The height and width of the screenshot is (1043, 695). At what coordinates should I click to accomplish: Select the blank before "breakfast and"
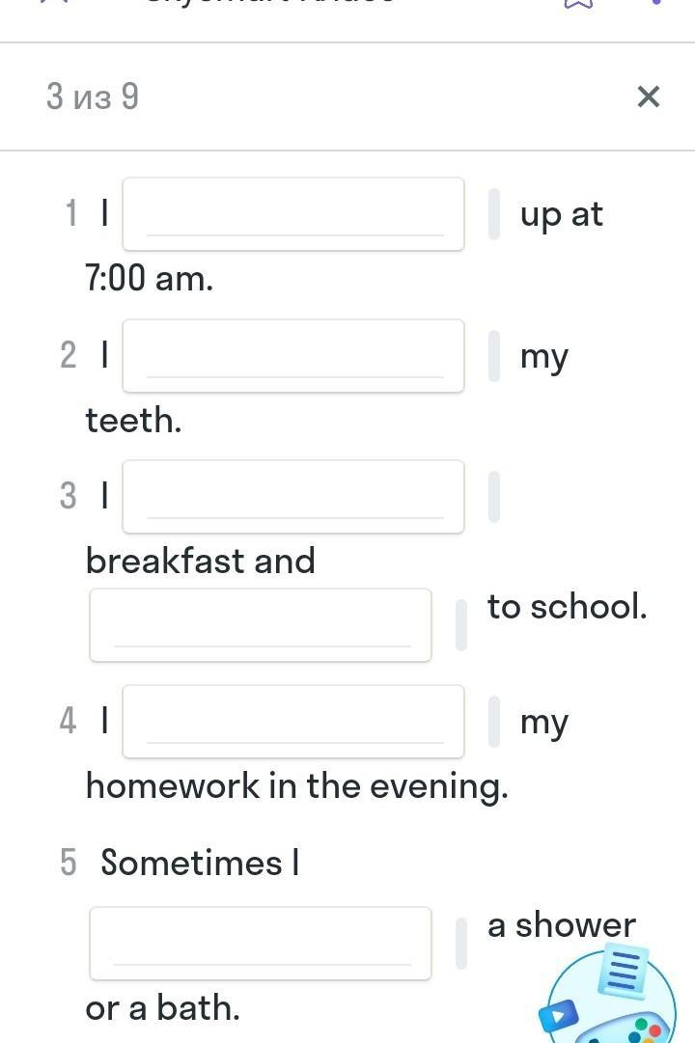[293, 497]
